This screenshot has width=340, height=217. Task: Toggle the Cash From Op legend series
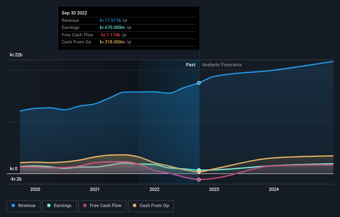click(x=151, y=206)
